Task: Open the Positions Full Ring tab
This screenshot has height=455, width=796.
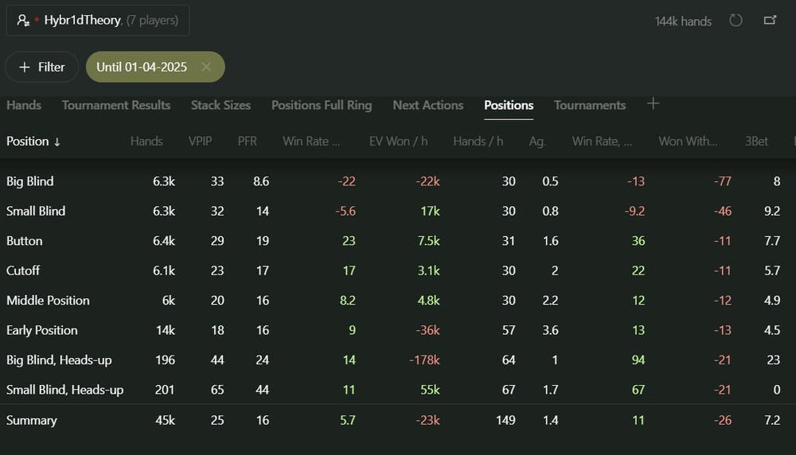Action: tap(322, 105)
